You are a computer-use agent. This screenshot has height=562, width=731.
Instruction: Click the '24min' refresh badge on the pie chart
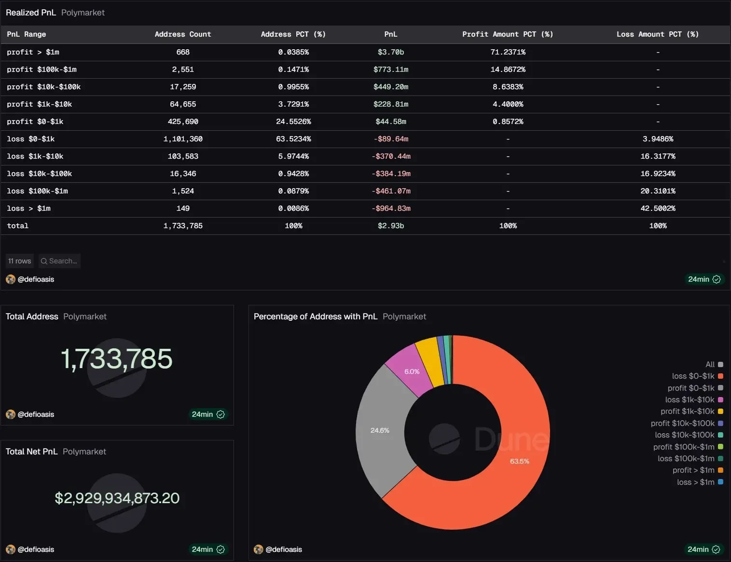[x=699, y=549]
